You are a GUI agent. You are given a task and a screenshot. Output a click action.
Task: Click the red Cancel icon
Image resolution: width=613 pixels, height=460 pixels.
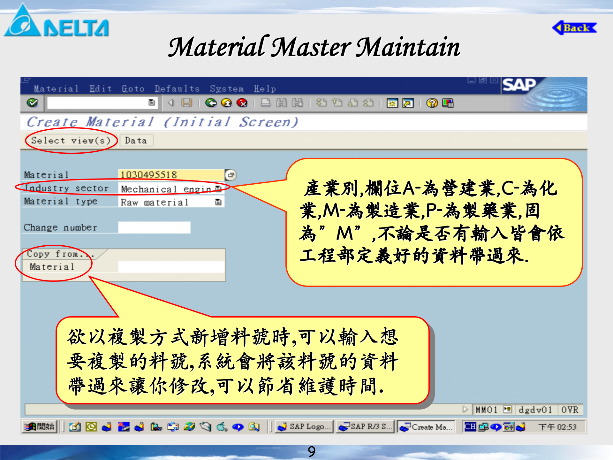(x=243, y=103)
